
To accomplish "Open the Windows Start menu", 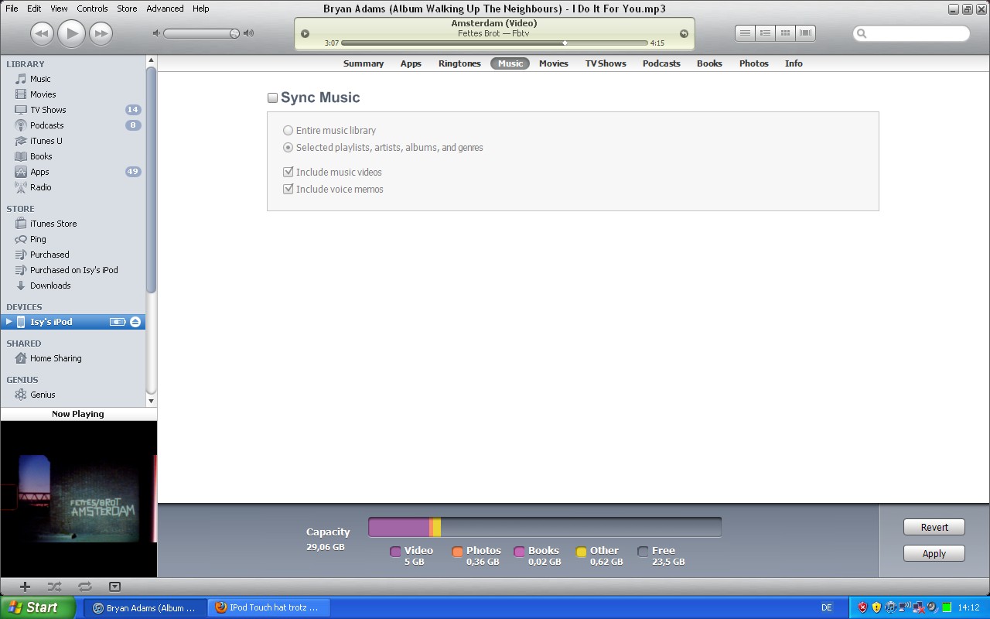I will point(38,607).
